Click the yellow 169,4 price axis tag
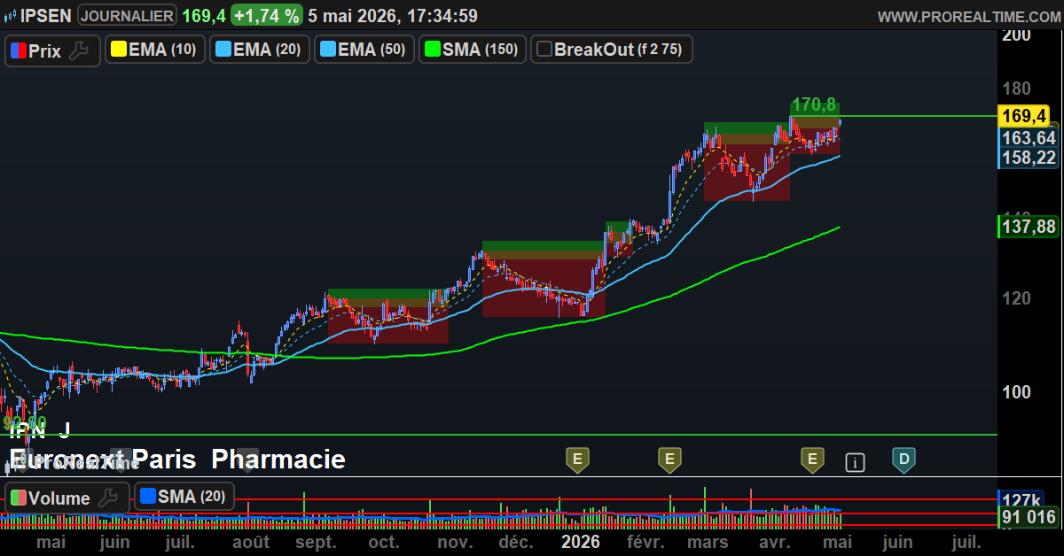 point(1024,116)
